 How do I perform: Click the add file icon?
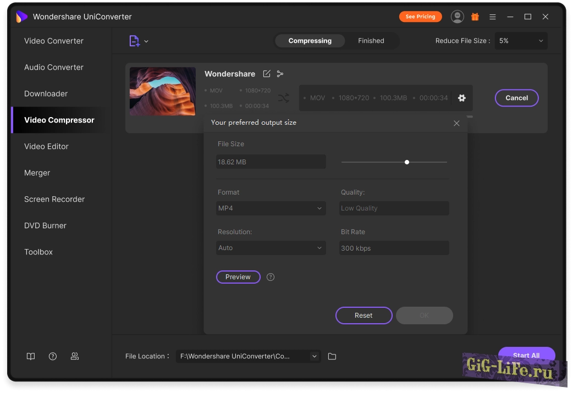[134, 41]
